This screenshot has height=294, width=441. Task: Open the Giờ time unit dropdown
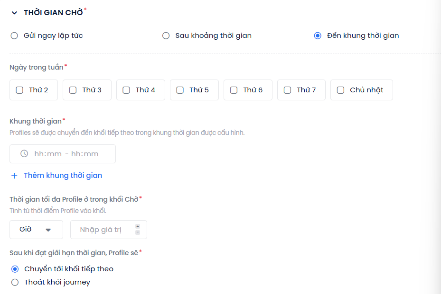[x=36, y=230]
